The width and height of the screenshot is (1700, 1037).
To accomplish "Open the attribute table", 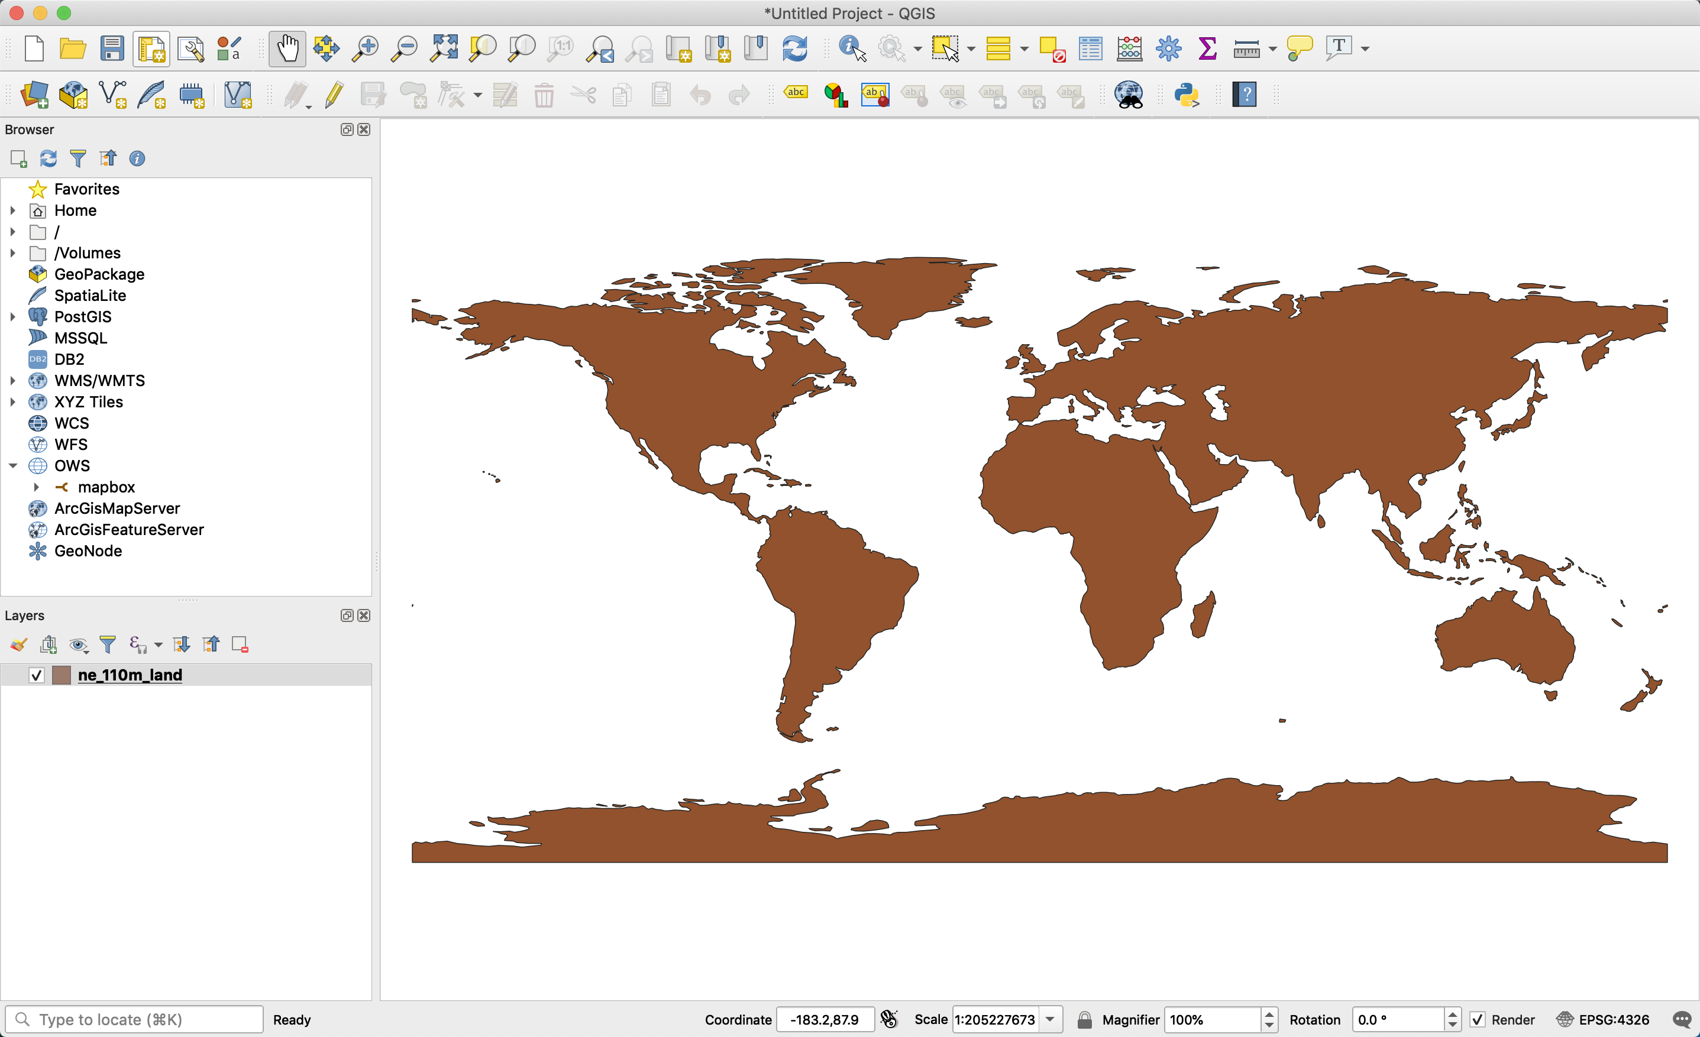I will 1091,49.
